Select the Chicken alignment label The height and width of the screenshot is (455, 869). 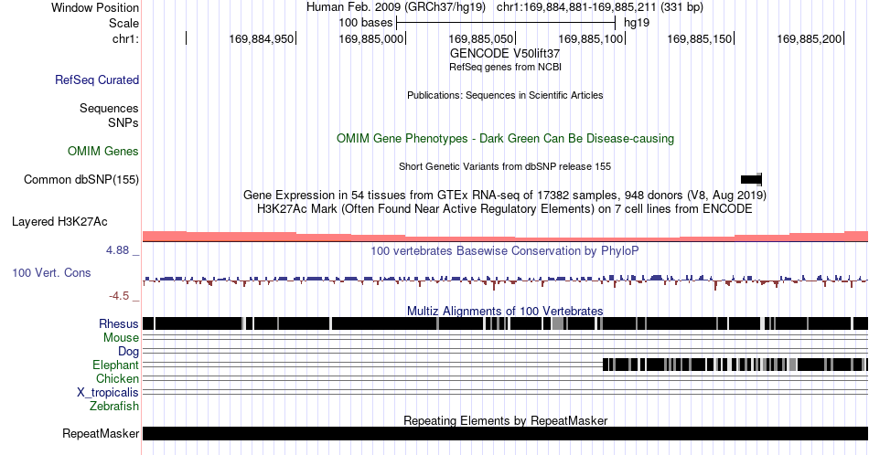pyautogui.click(x=117, y=378)
